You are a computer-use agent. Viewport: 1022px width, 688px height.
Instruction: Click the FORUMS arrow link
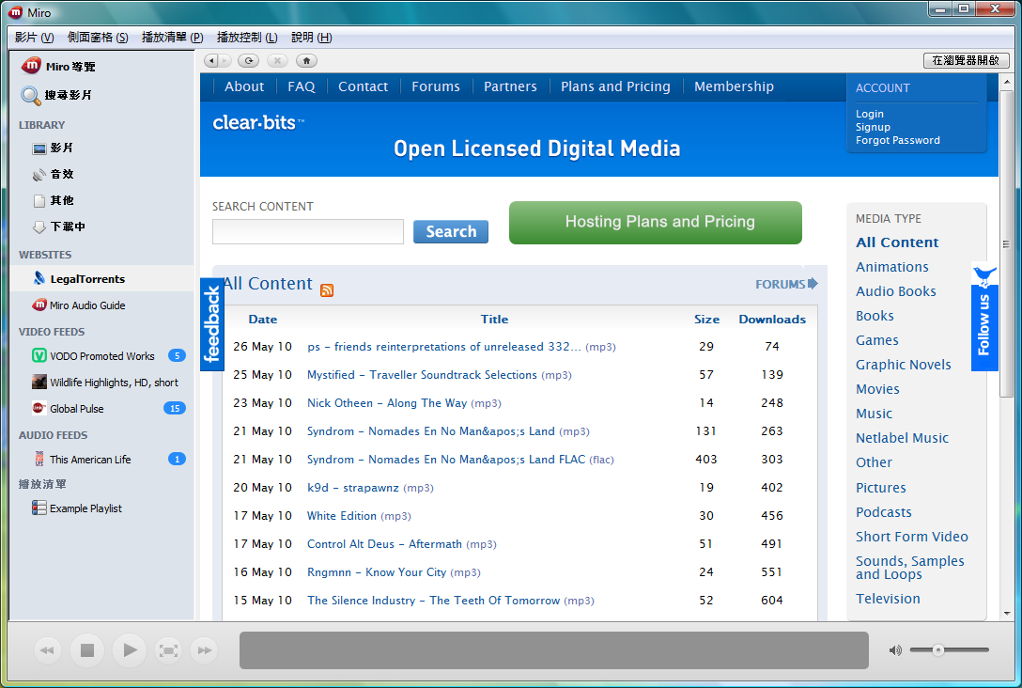point(786,284)
